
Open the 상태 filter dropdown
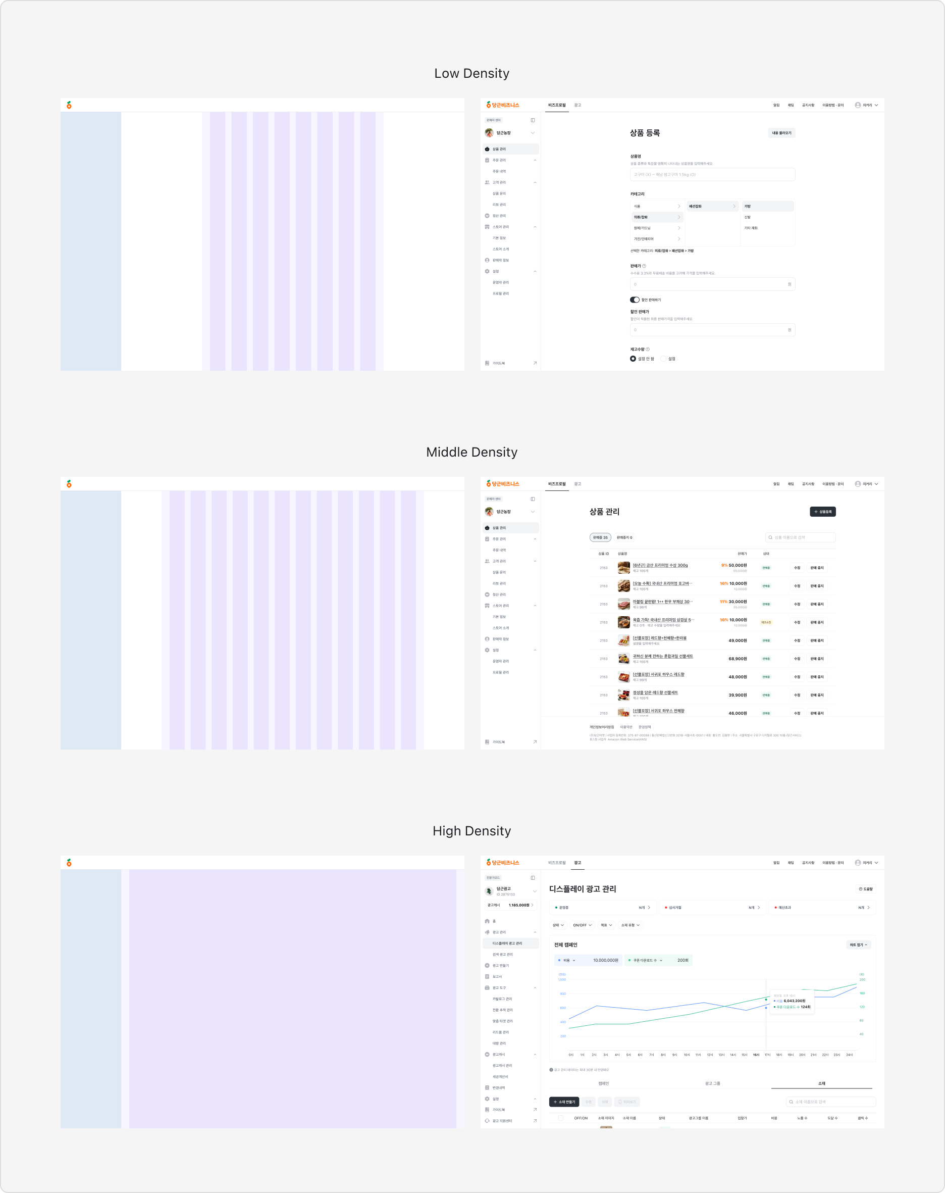tap(558, 925)
